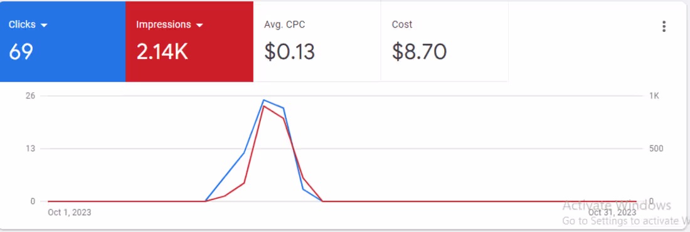Click the 500 right axis label

point(656,149)
